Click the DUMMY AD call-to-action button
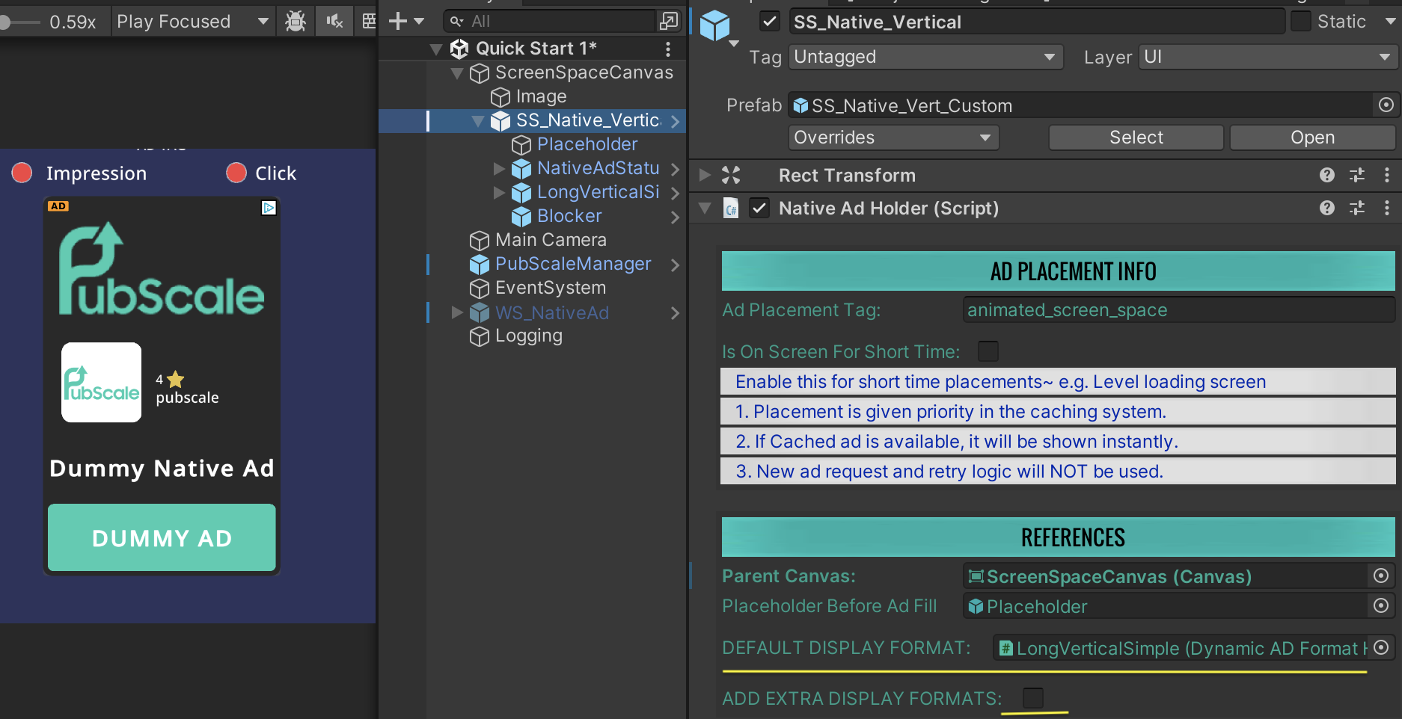The width and height of the screenshot is (1402, 719). tap(162, 538)
